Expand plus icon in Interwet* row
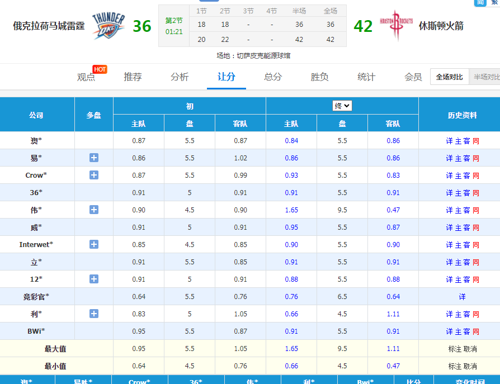 tap(94, 245)
